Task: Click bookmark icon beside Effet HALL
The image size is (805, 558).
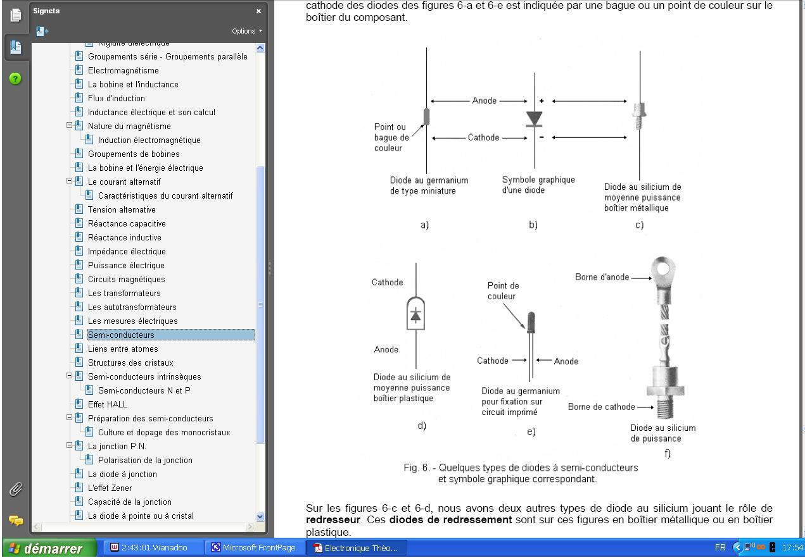Action: (79, 404)
